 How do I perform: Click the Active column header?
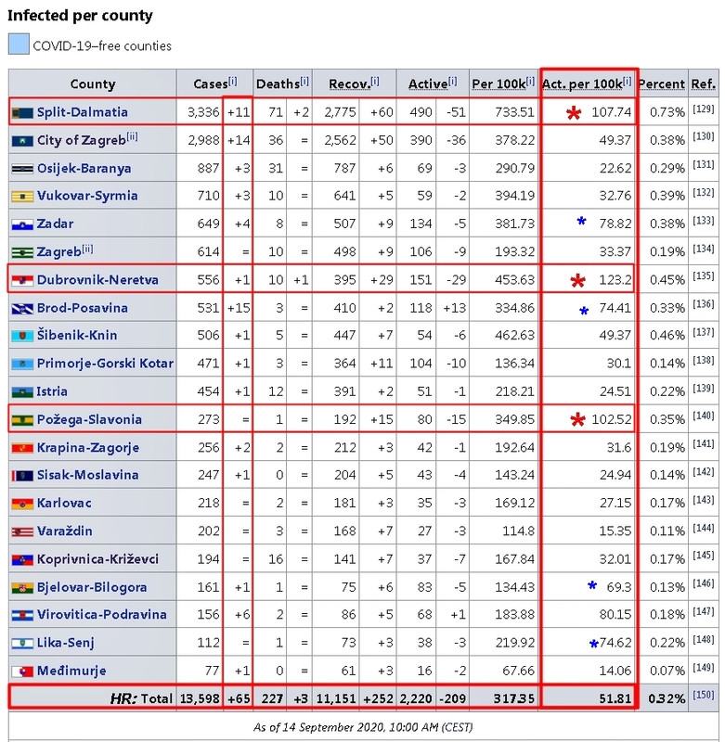click(x=433, y=83)
